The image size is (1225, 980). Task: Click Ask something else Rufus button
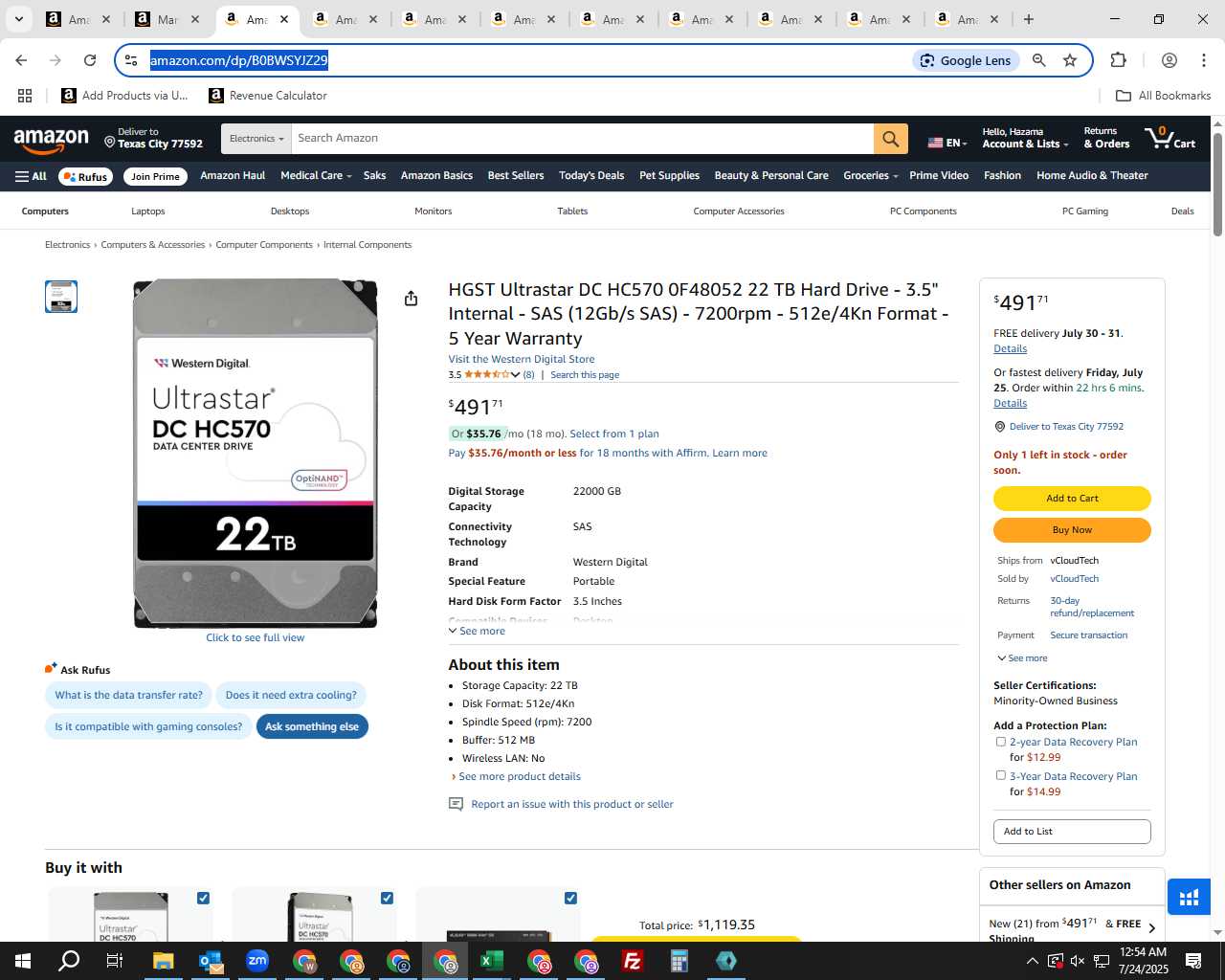pyautogui.click(x=312, y=727)
